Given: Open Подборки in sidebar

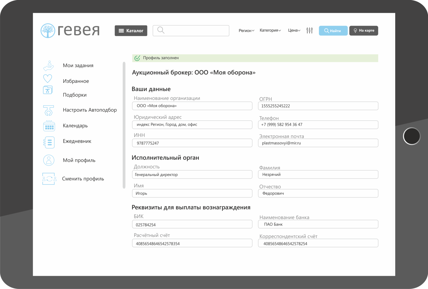Looking at the screenshot, I should (75, 95).
